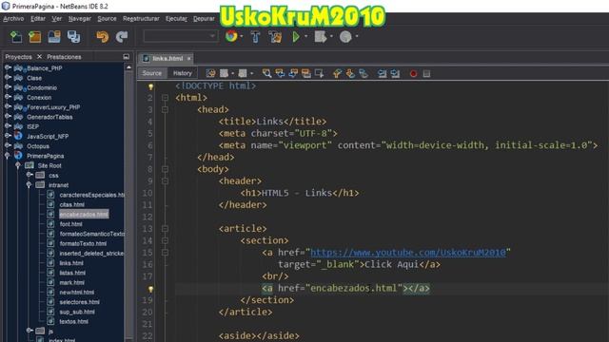Select encabezados.html in project tree
The image size is (609, 342).
(84, 214)
